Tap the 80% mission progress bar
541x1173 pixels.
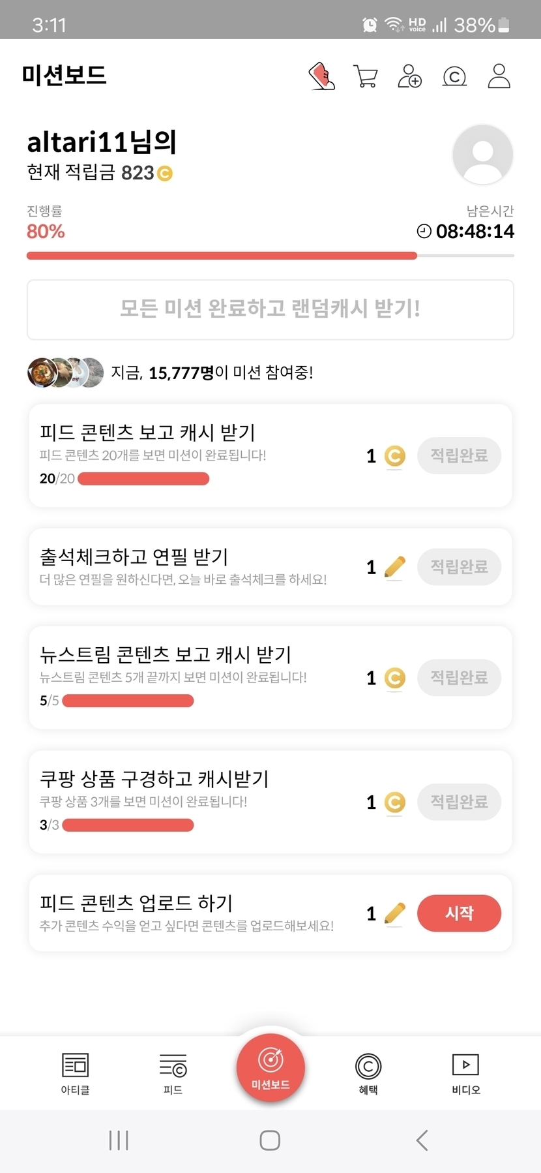tap(270, 256)
